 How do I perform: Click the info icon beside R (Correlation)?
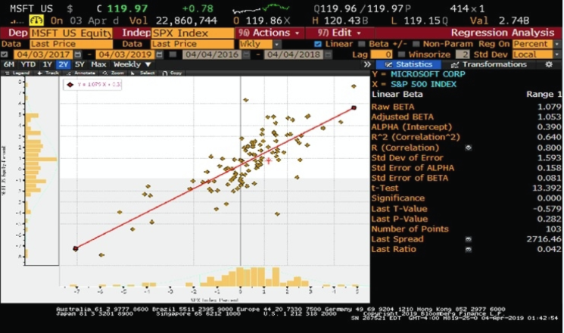[x=469, y=148]
